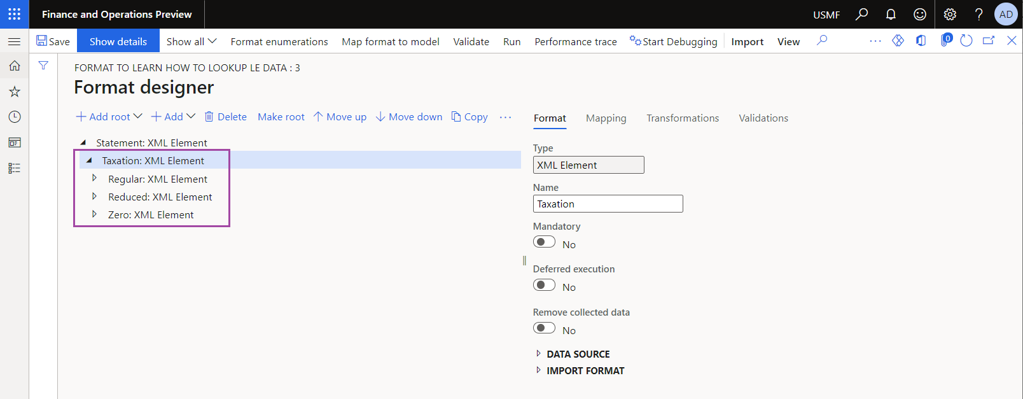This screenshot has width=1023, height=399.
Task: Open Workspaces icon in sidebar
Action: 14,143
